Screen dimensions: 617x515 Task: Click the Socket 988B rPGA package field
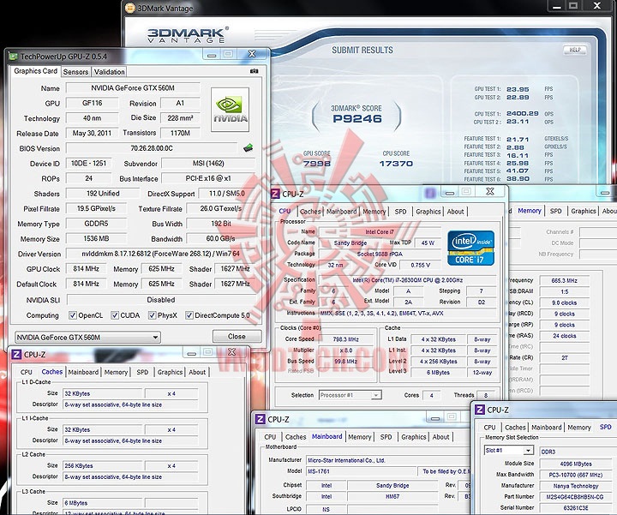click(x=380, y=254)
